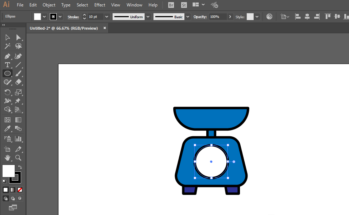Image resolution: width=349 pixels, height=215 pixels.
Task: Select the Column Graph tool
Action: click(x=18, y=139)
